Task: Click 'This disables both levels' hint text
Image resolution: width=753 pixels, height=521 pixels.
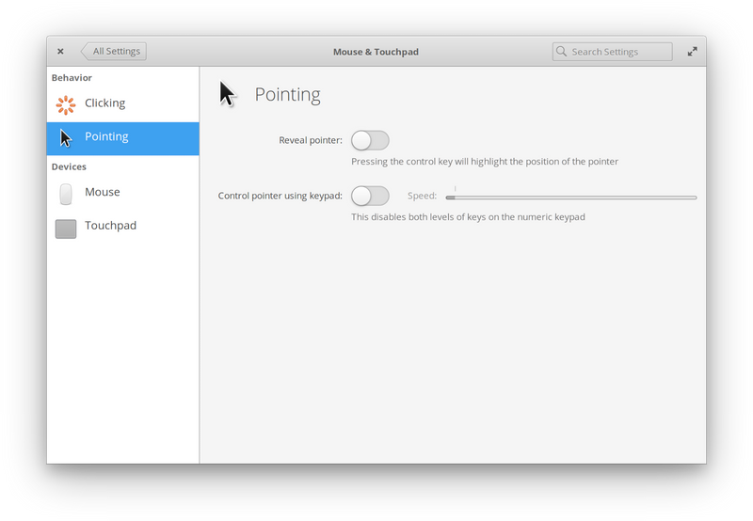Action: tap(468, 217)
